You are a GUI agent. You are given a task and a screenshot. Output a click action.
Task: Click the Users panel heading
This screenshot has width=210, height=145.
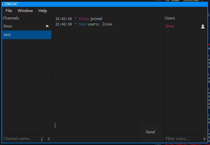pos(170,18)
